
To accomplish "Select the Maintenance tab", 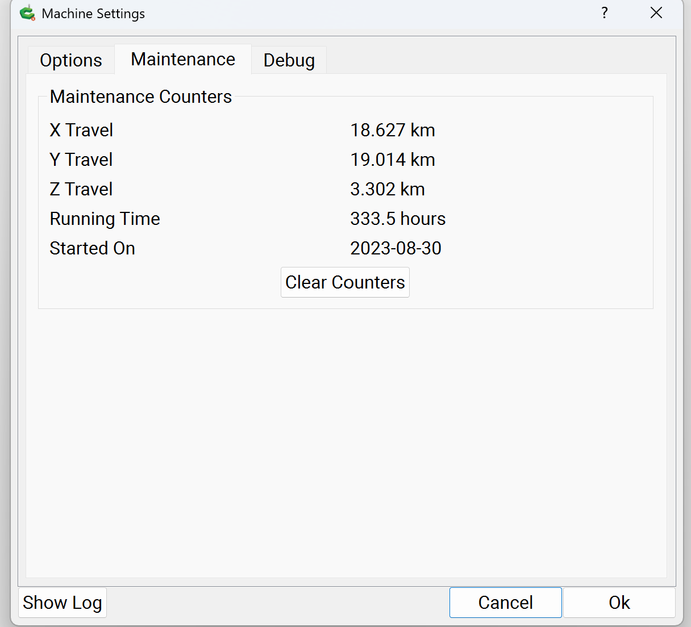I will (x=183, y=60).
